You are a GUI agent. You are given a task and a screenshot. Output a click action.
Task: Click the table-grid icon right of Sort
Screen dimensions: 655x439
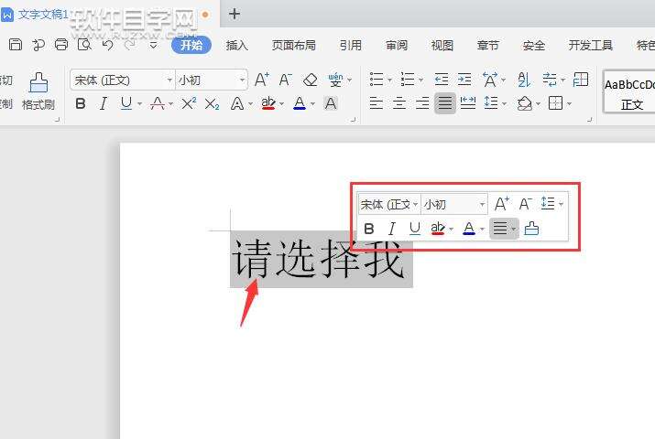(581, 80)
